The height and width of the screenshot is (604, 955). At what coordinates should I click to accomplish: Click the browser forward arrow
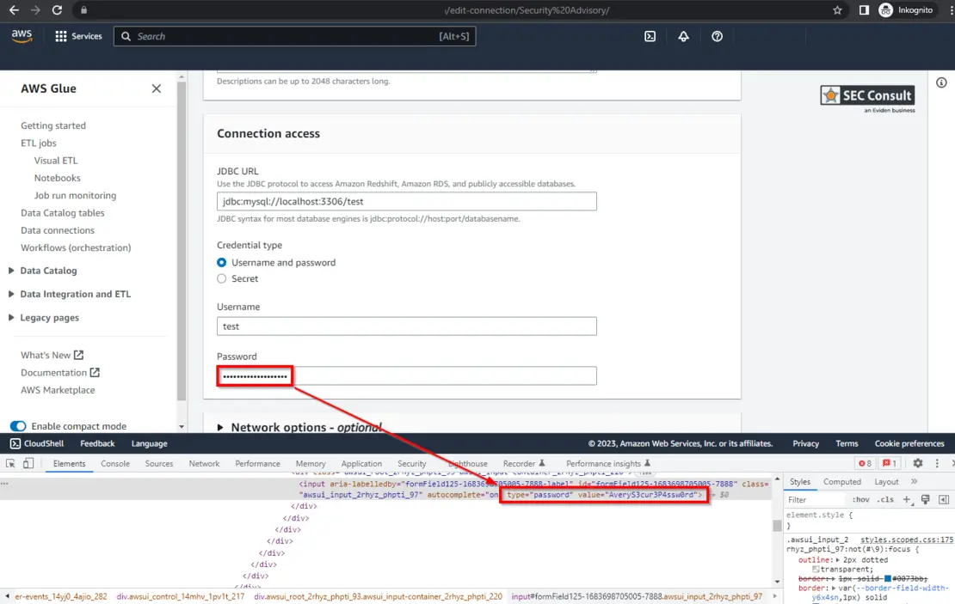[35, 9]
